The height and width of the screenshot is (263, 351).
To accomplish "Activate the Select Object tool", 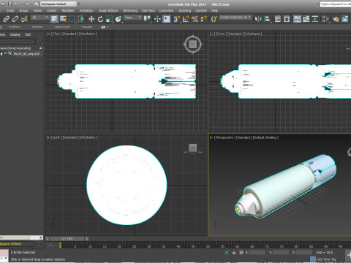I will tap(54, 19).
